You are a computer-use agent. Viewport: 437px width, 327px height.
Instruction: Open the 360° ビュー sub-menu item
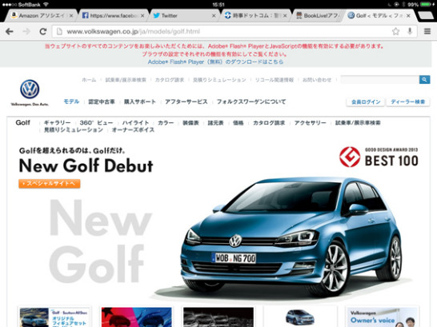point(96,123)
